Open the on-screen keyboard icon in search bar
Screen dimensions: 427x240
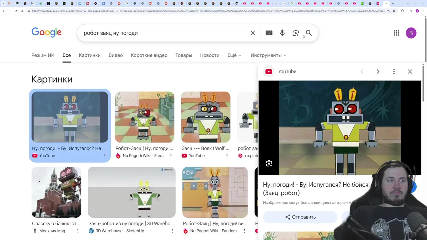(269, 33)
